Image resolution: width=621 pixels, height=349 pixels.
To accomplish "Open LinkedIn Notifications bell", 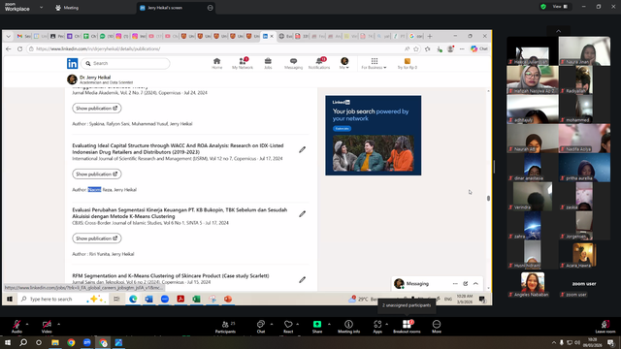I will (319, 63).
